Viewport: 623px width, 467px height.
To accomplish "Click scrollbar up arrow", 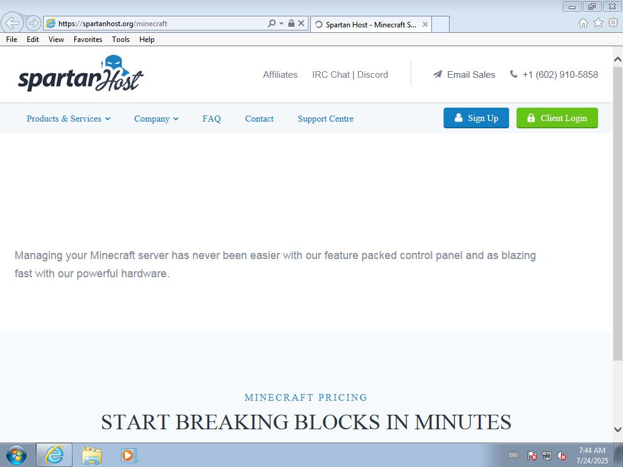I will point(618,60).
